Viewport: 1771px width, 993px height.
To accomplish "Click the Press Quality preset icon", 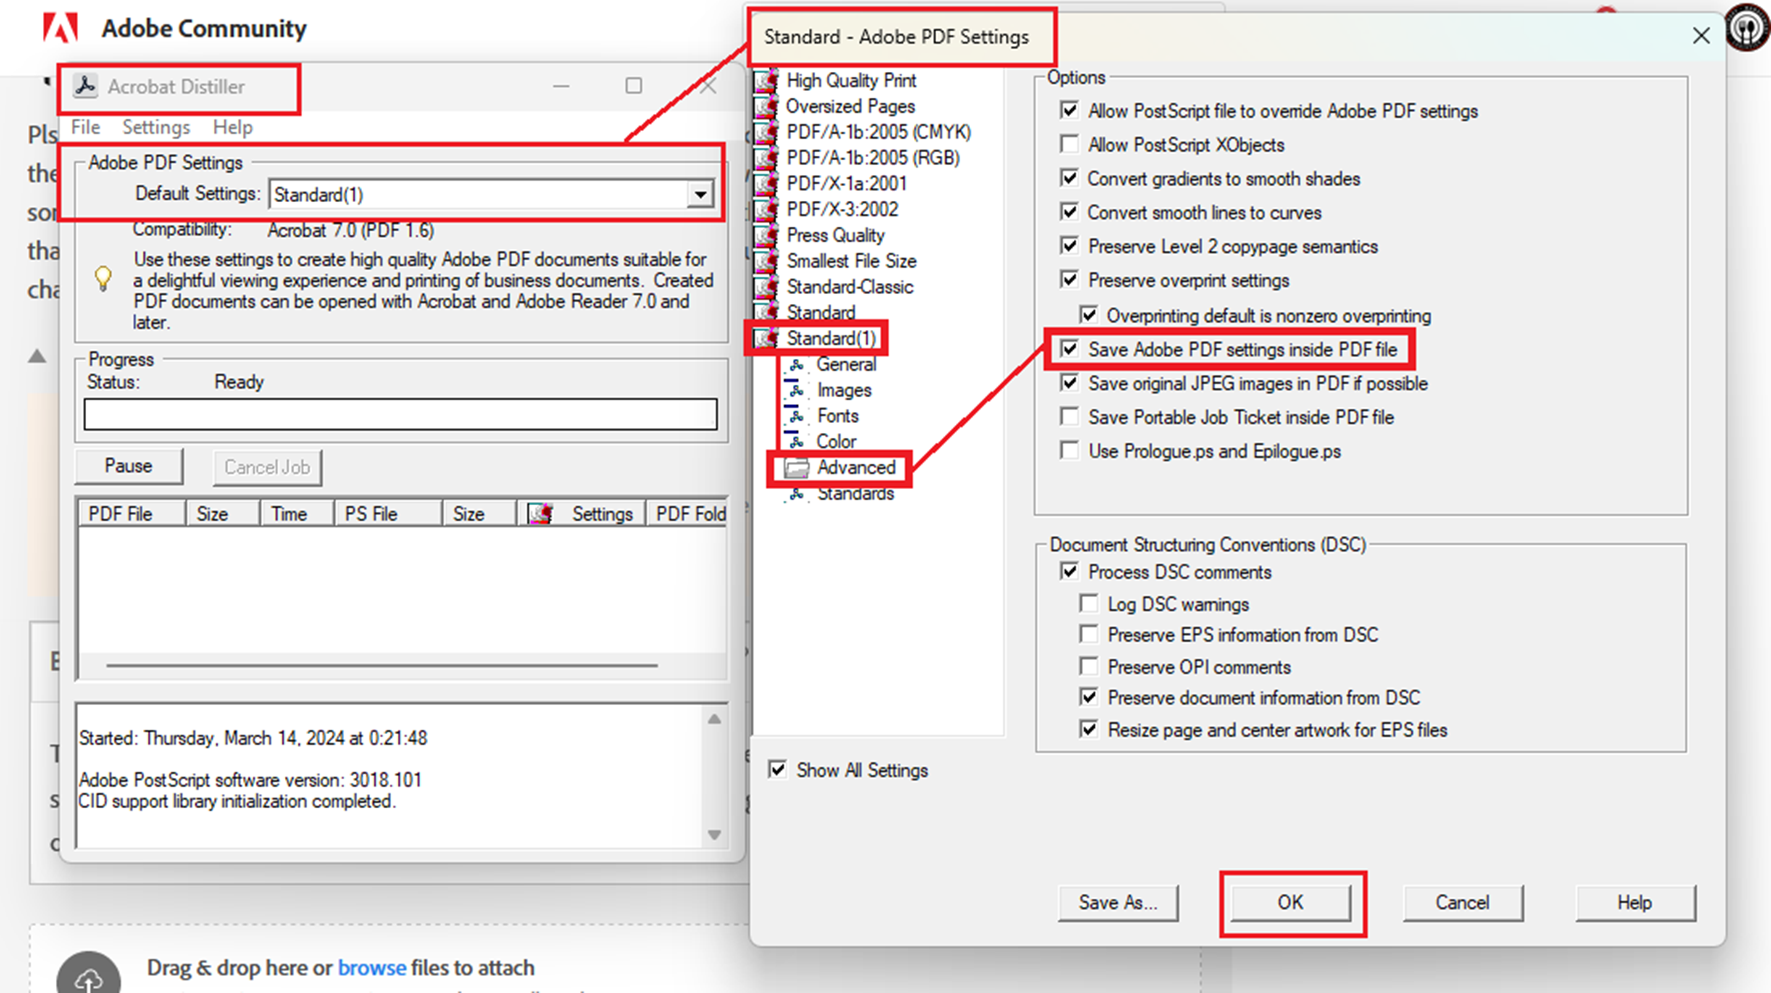I will [x=765, y=235].
